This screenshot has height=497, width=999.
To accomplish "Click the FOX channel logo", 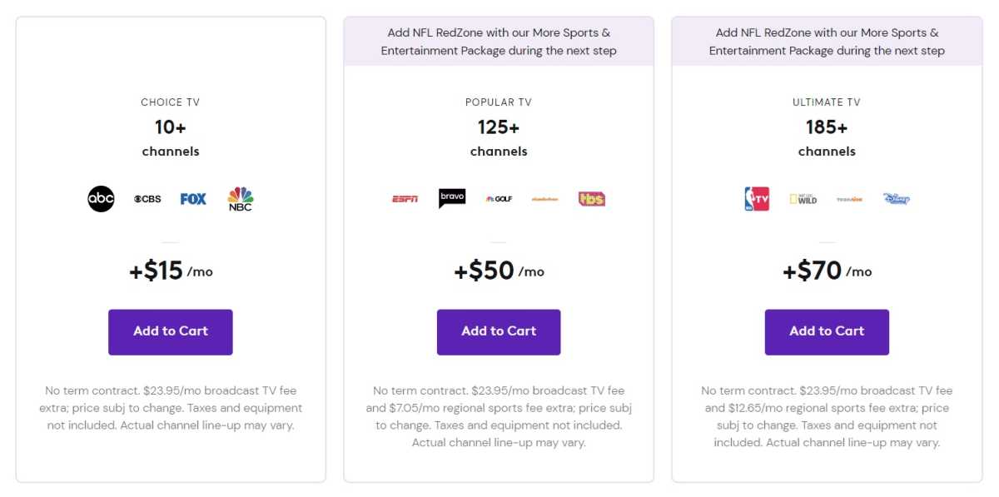I will pyautogui.click(x=192, y=198).
